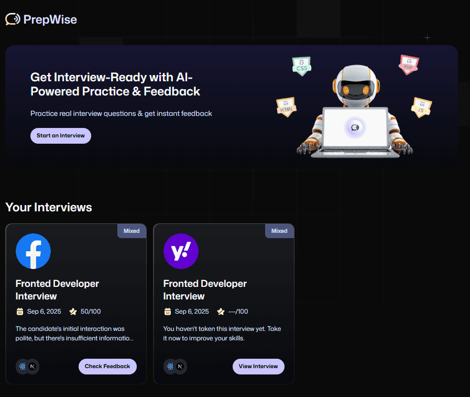Click the Mixed badge on Yahoo card
Screen dimensions: 470x397
[x=279, y=231]
